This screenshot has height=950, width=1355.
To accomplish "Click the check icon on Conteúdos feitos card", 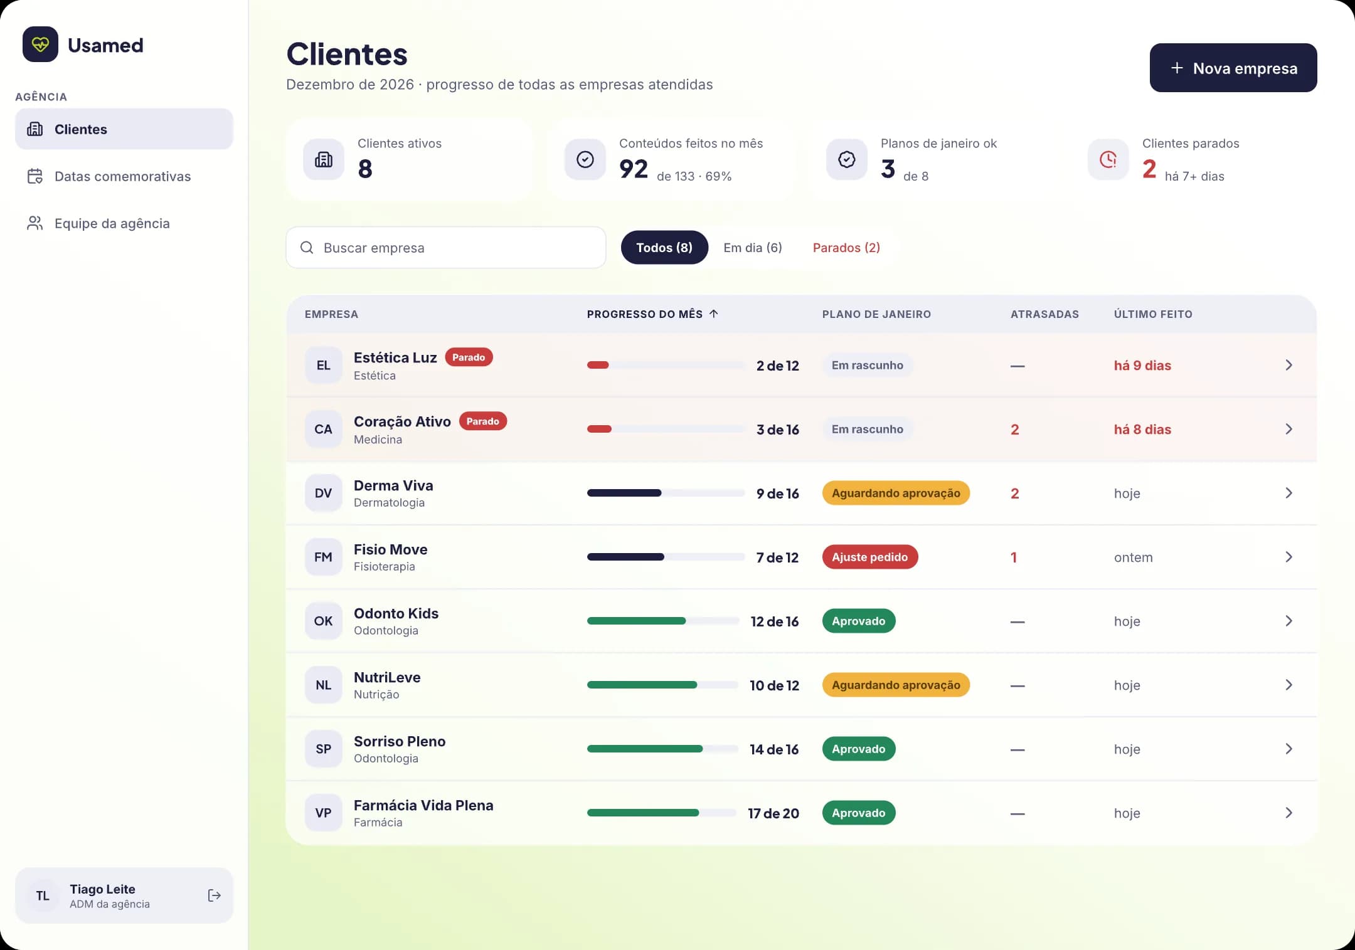I will [585, 160].
